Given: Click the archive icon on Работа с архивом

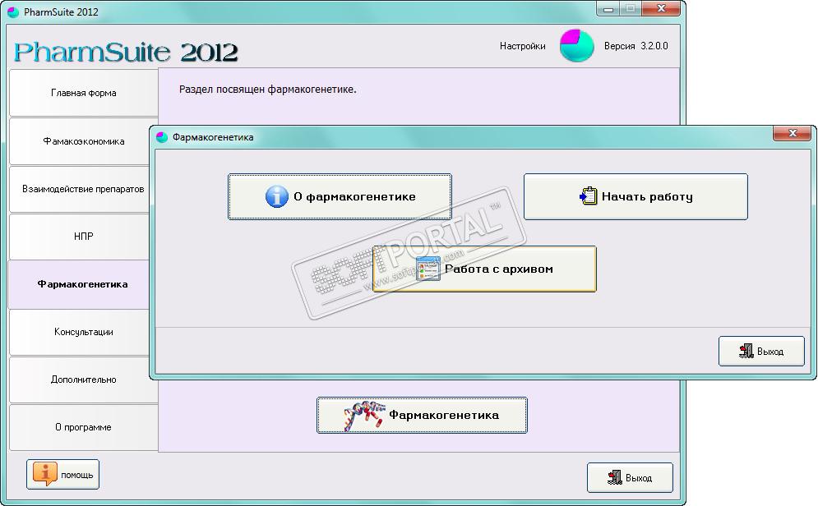Looking at the screenshot, I should click(x=427, y=269).
